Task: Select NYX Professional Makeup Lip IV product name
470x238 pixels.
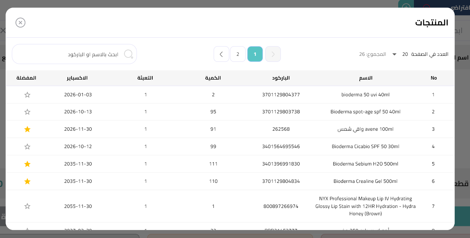Action: coord(365,206)
